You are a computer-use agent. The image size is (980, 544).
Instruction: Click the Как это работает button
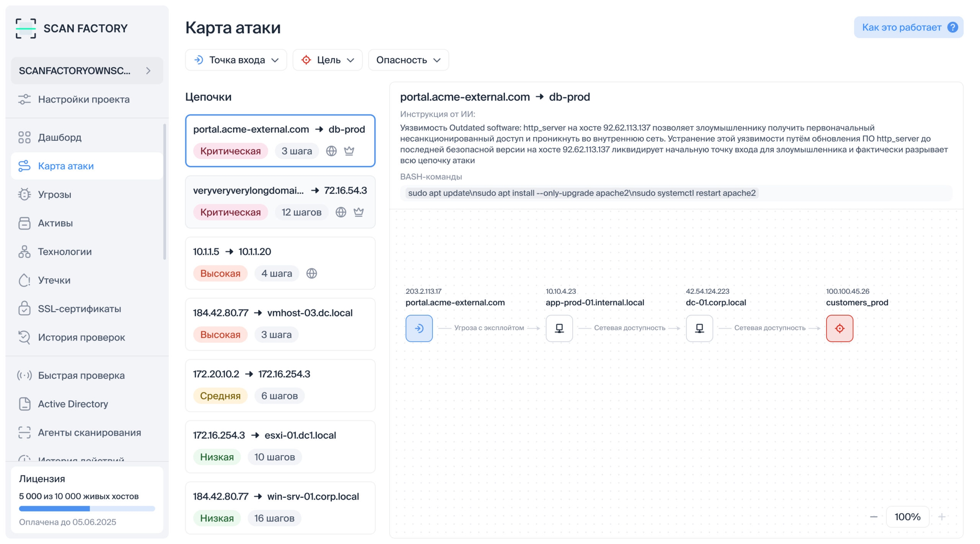click(908, 27)
